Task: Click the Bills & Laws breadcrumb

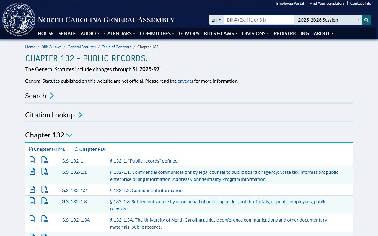Action: [x=51, y=47]
